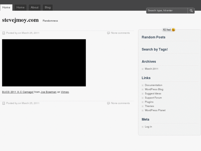Click the second post's page icon

[4, 103]
